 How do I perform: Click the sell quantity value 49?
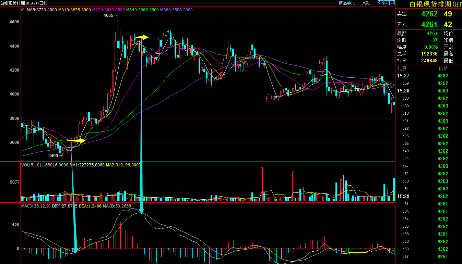(x=448, y=14)
